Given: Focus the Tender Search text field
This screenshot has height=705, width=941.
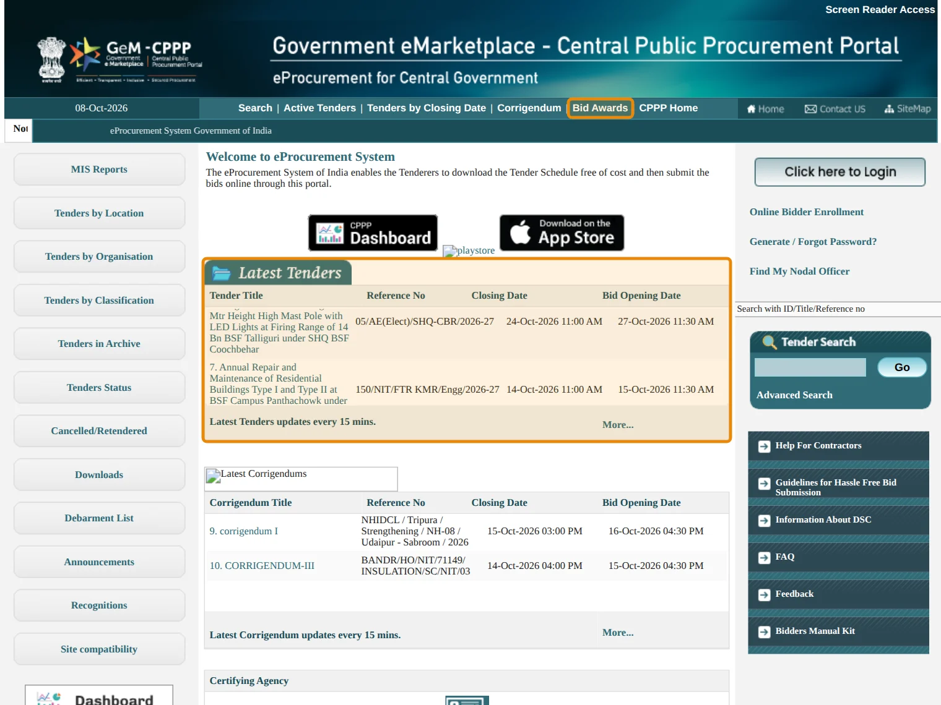Looking at the screenshot, I should [x=810, y=367].
